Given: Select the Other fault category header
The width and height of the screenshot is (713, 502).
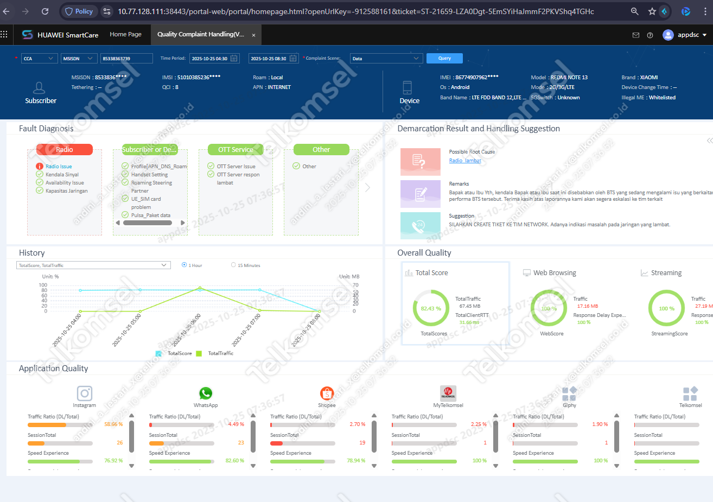Looking at the screenshot, I should pos(321,149).
